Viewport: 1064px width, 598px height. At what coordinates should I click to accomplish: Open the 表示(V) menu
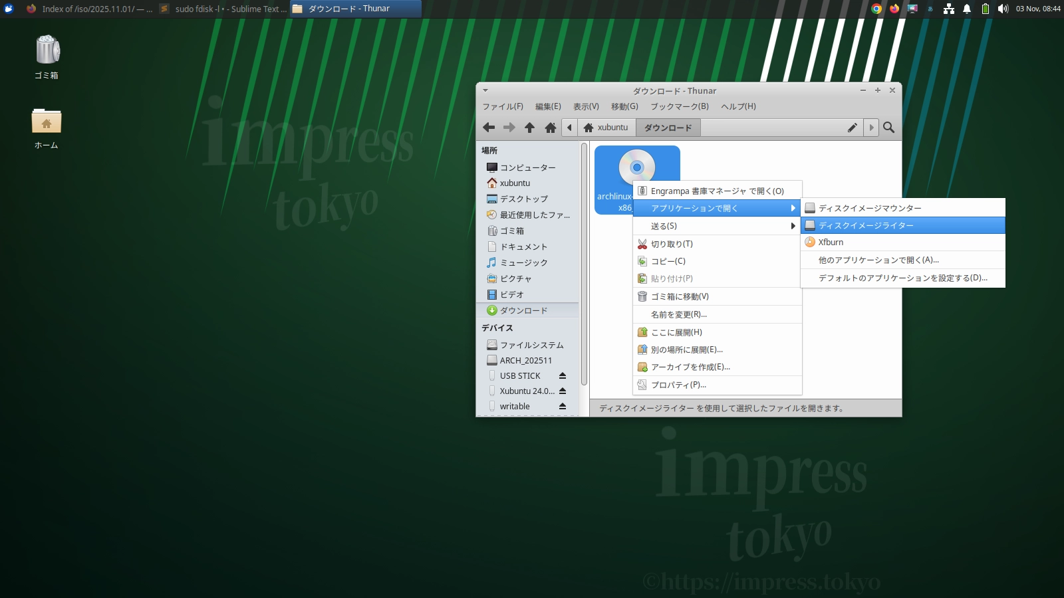586,106
